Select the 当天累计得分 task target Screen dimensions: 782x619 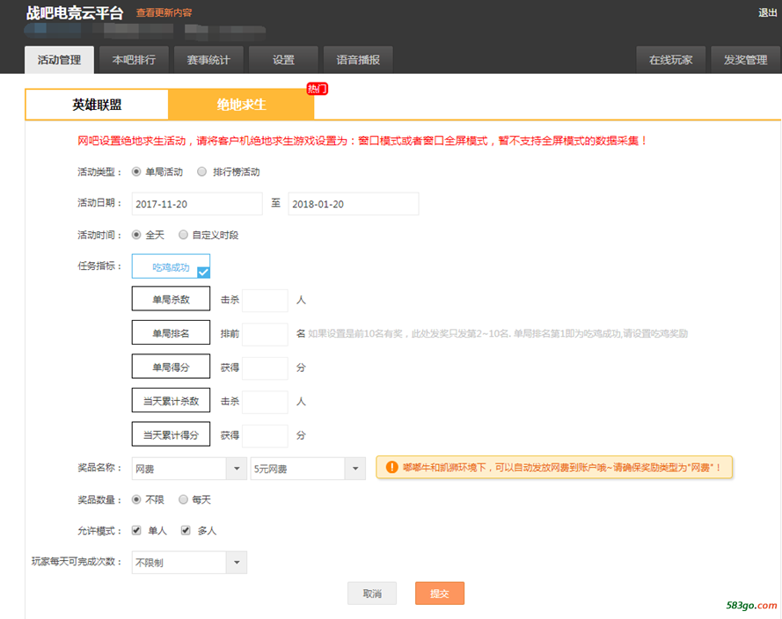[171, 434]
